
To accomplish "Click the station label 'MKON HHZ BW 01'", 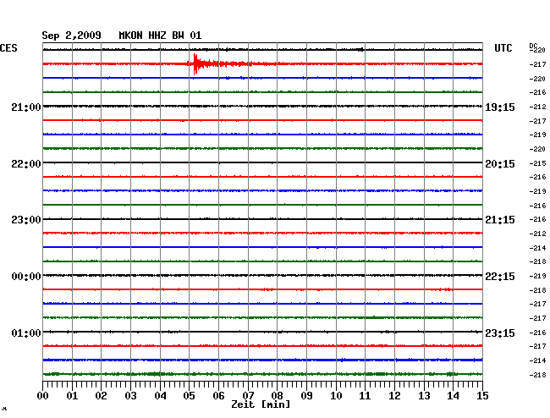I will point(160,36).
